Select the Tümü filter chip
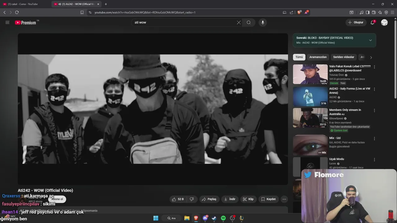Screen dimensions: 397x223 tap(299, 57)
